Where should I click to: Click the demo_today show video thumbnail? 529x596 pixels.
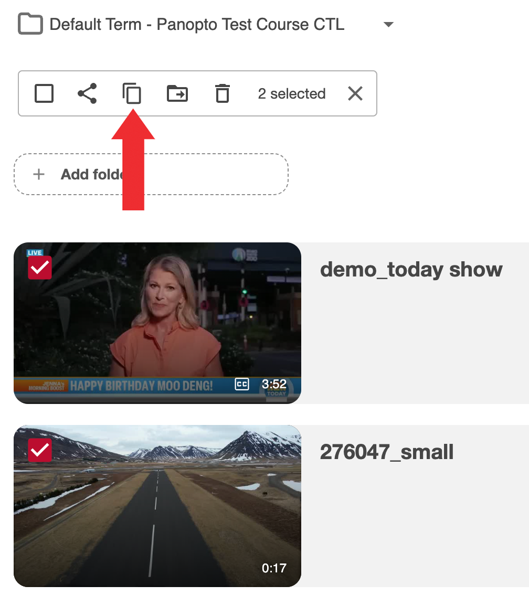coord(157,323)
